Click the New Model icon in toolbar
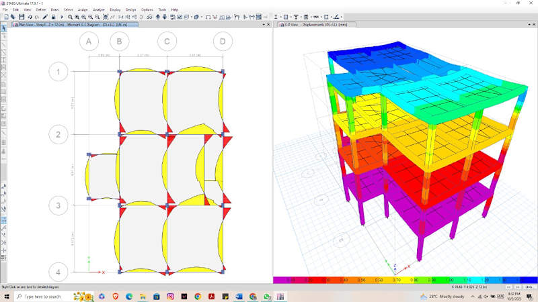The width and height of the screenshot is (538, 302). [x=7, y=17]
